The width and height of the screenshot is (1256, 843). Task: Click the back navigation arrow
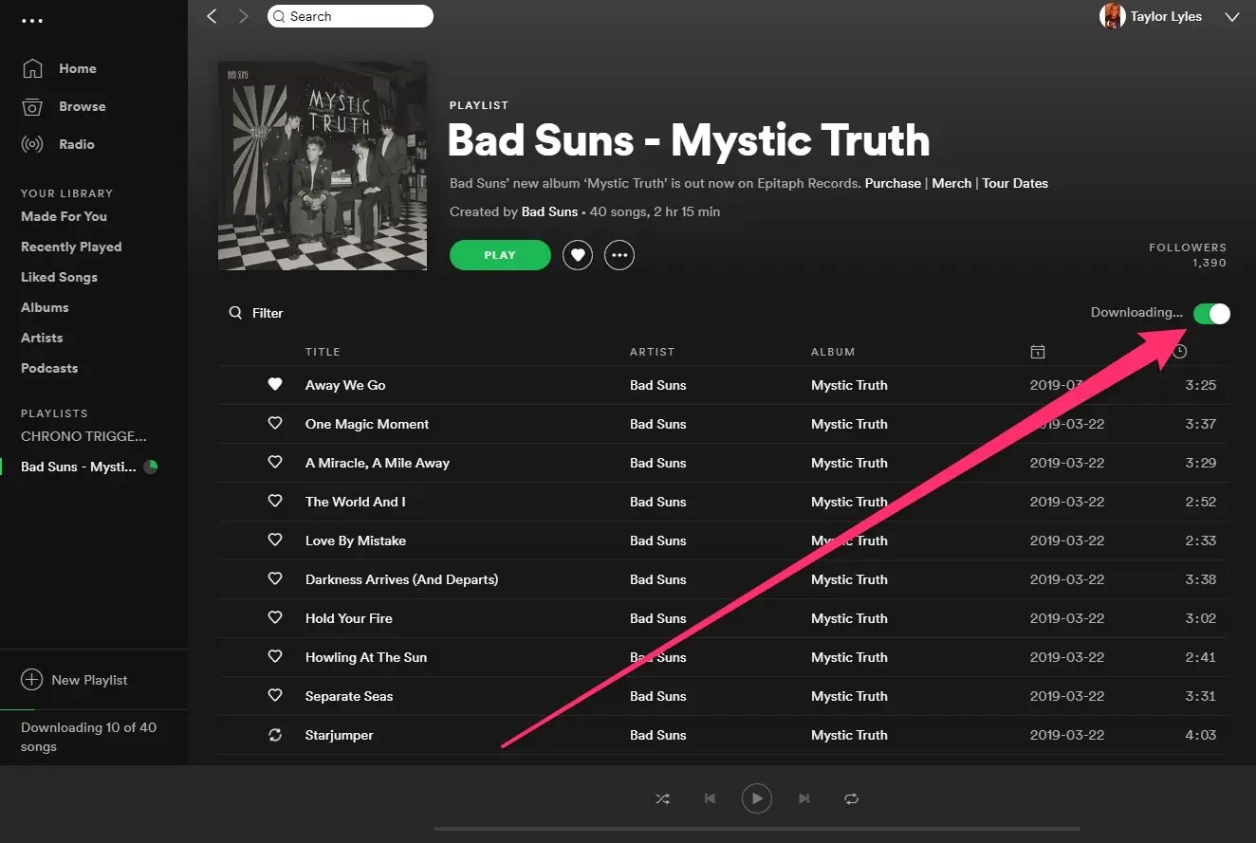(212, 16)
